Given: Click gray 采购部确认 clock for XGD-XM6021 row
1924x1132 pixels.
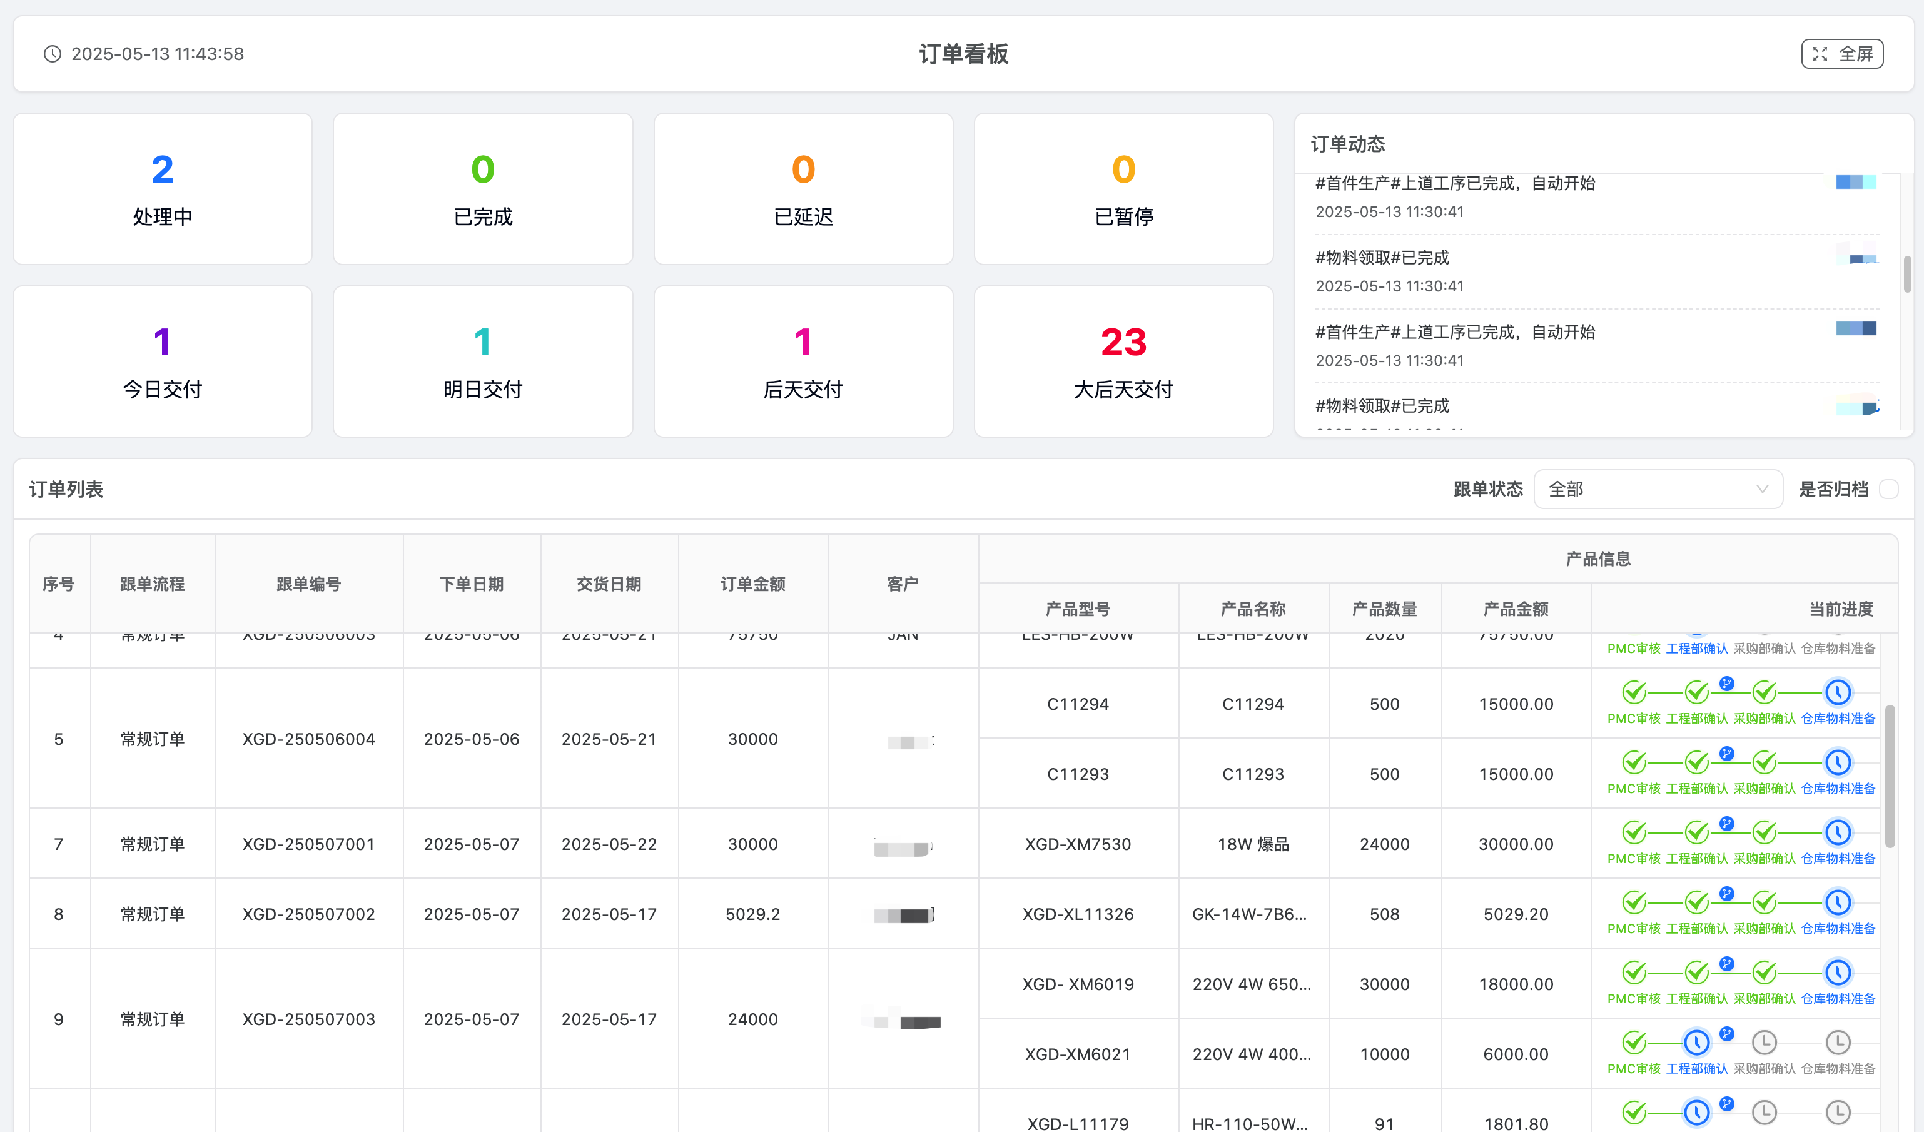Looking at the screenshot, I should tap(1765, 1042).
